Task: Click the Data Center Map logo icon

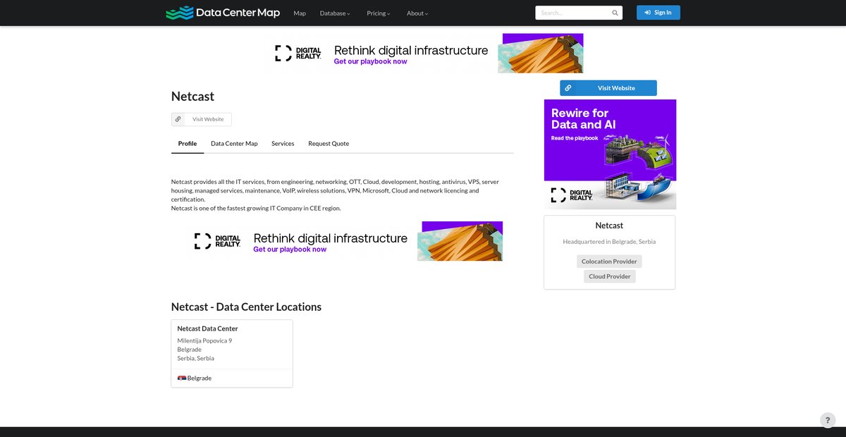Action: point(179,13)
